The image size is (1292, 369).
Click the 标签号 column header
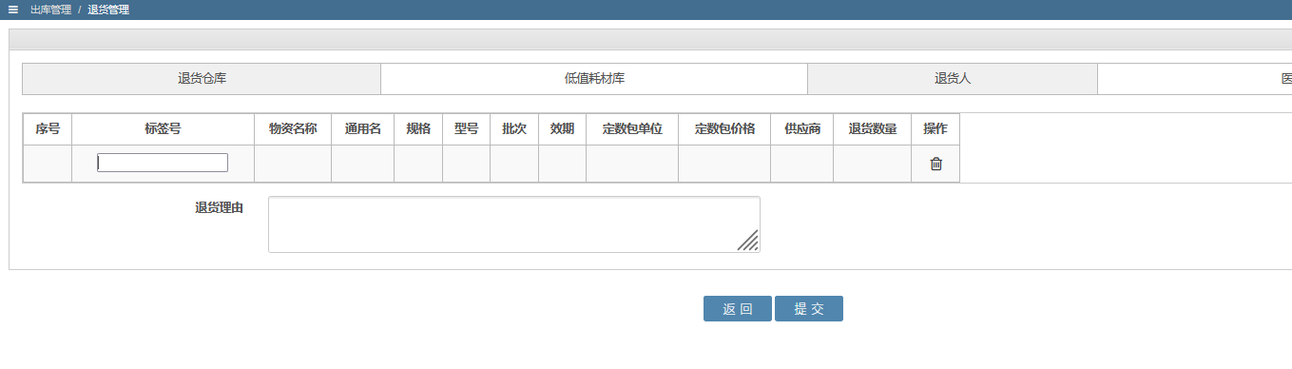click(x=164, y=129)
